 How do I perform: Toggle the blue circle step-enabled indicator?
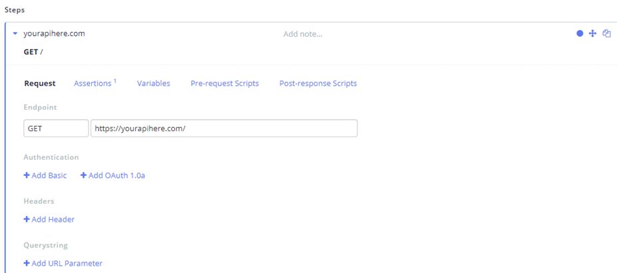coord(580,33)
